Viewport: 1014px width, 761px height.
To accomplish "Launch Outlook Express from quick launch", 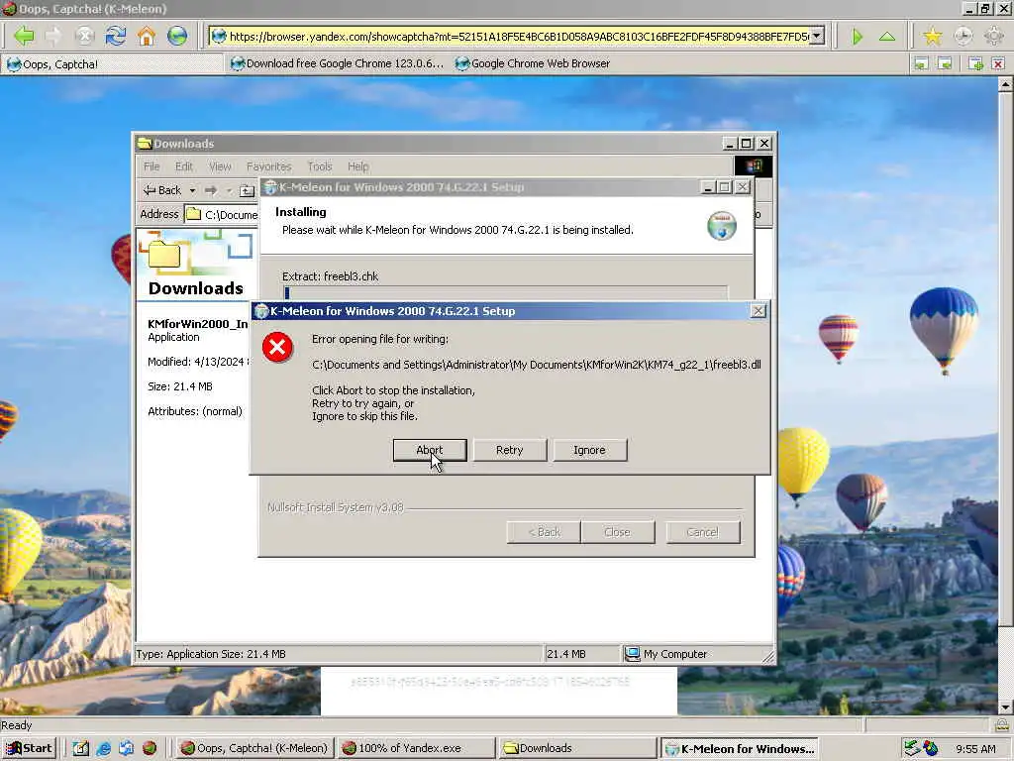I will point(126,748).
